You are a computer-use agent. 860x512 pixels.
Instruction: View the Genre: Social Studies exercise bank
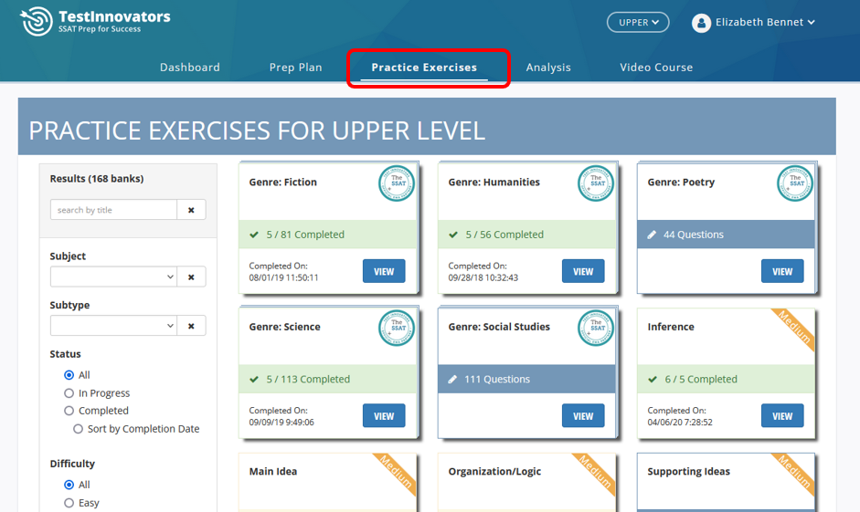click(583, 415)
